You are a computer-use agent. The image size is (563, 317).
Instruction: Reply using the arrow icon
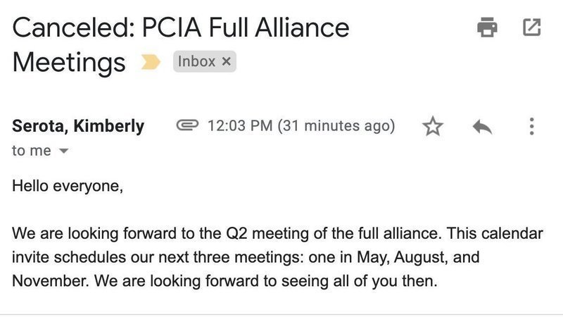481,127
